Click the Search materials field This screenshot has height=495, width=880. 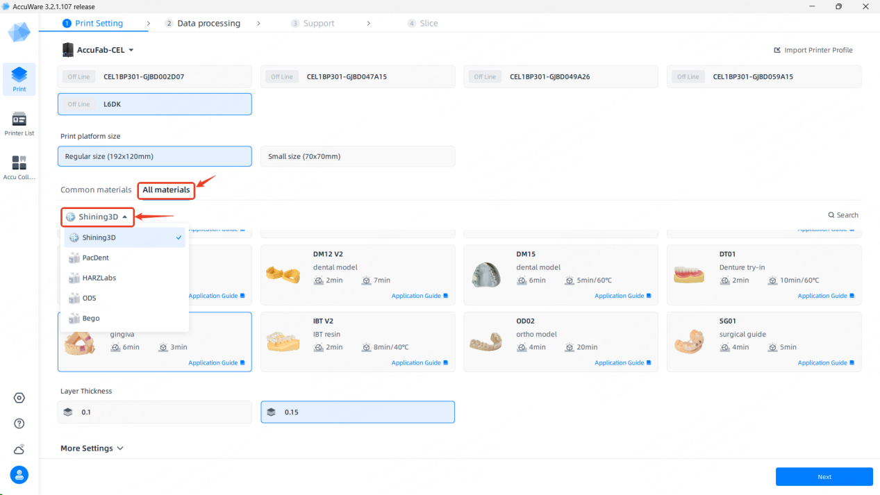tap(843, 215)
